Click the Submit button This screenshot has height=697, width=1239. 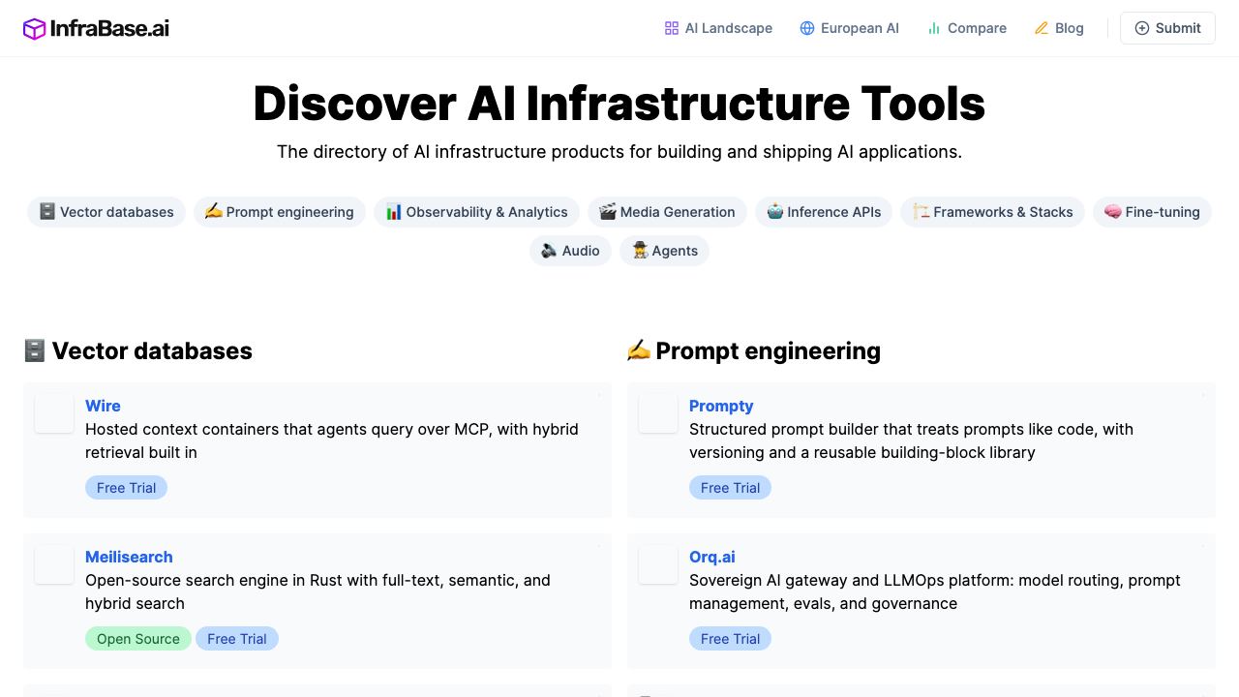point(1167,28)
